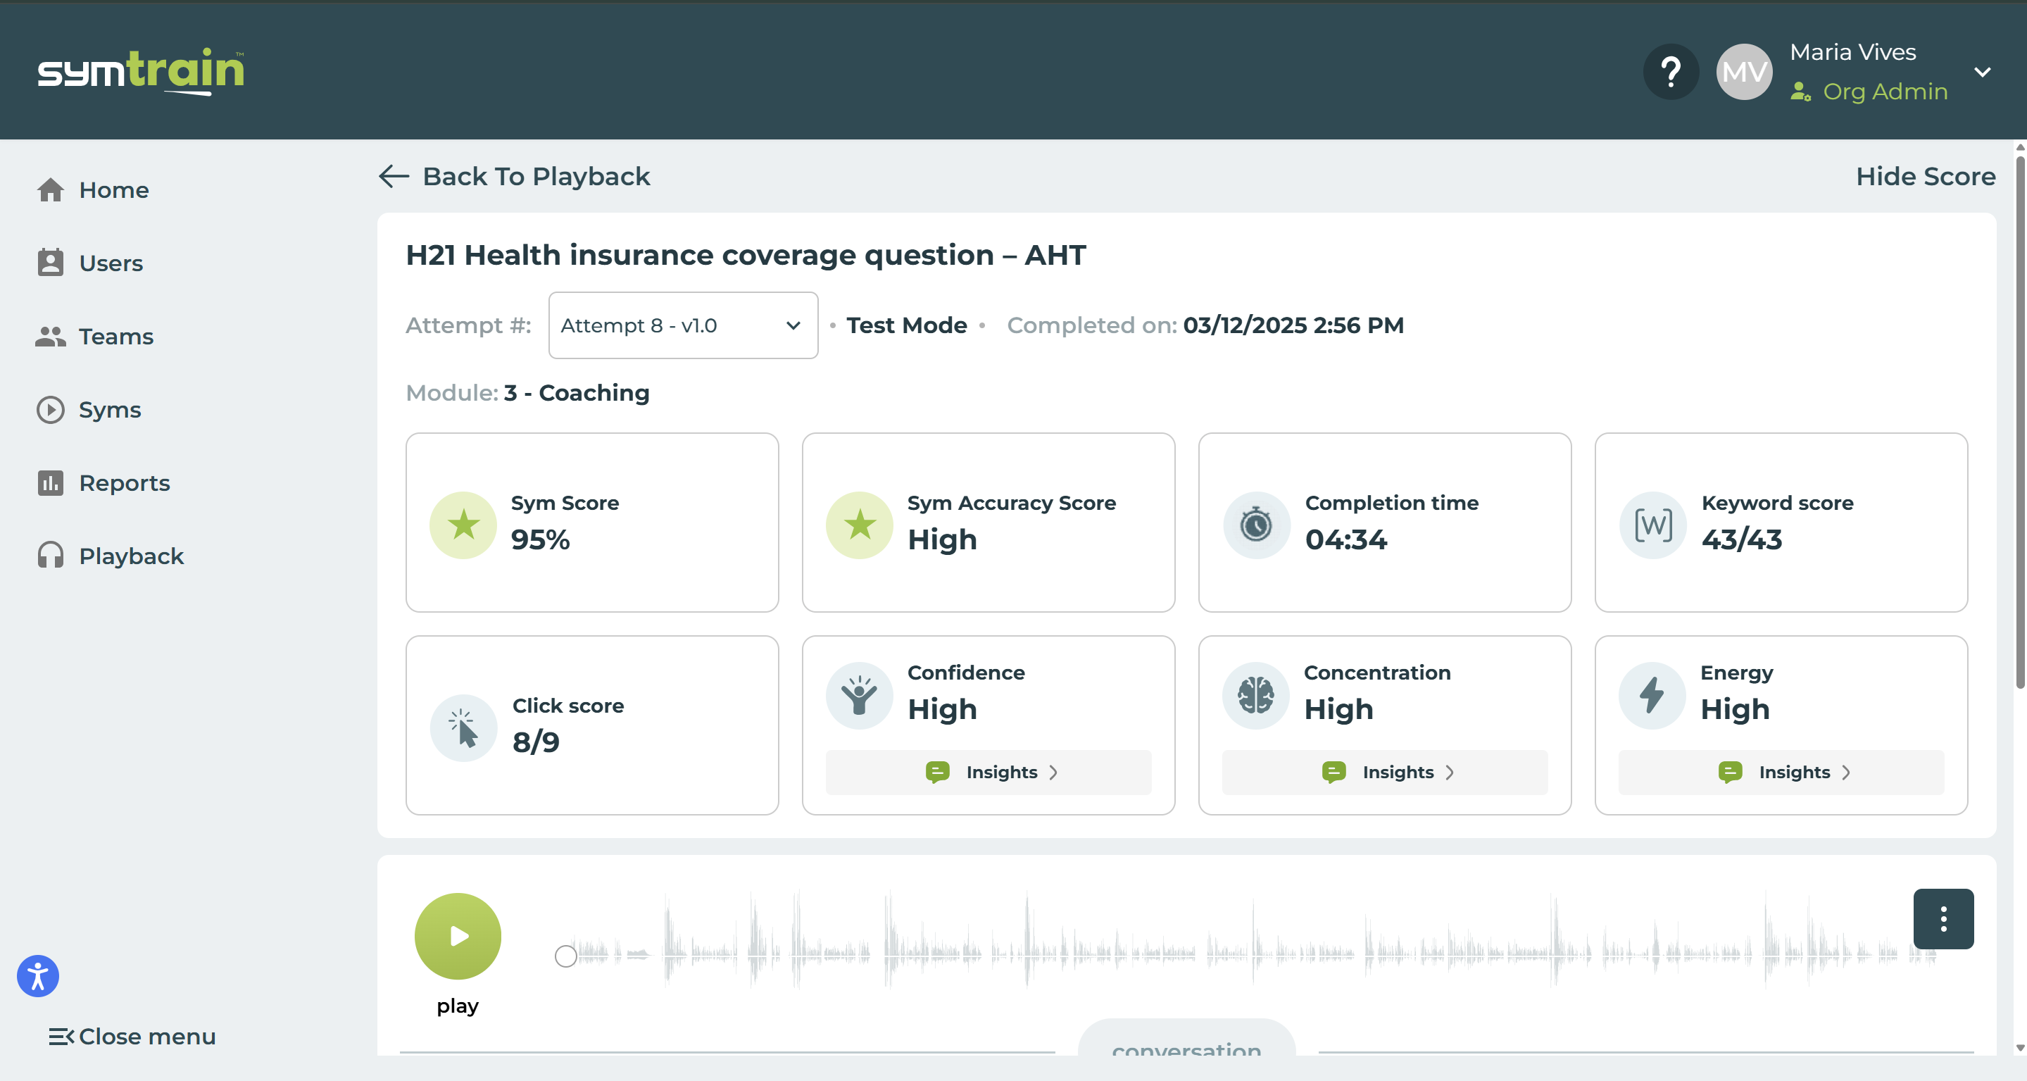Viewport: 2027px width, 1081px height.
Task: Click the help question mark icon
Action: [1670, 72]
